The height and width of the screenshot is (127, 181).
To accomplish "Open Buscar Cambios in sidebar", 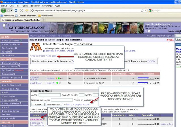I will click(14, 67).
